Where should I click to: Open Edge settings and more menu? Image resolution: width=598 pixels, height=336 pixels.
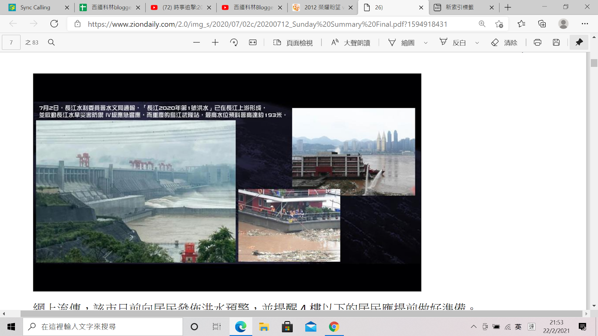(585, 24)
